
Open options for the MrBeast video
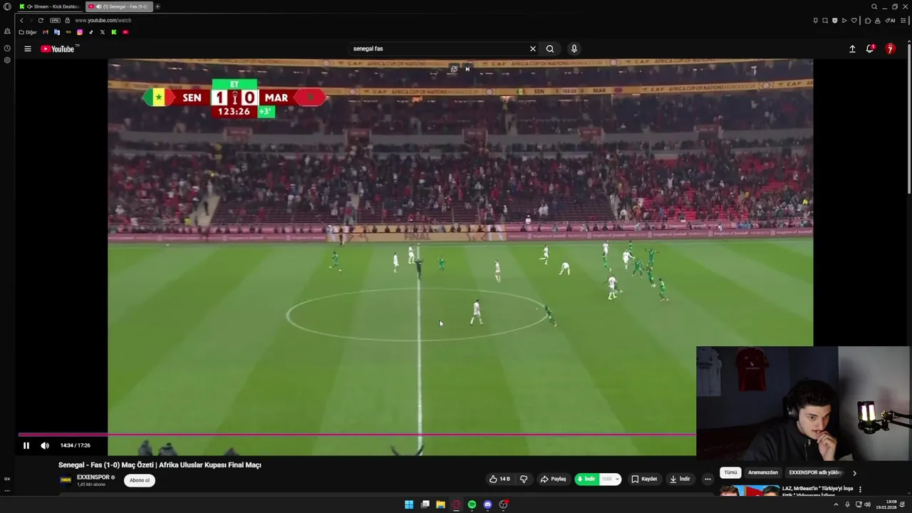pyautogui.click(x=860, y=489)
